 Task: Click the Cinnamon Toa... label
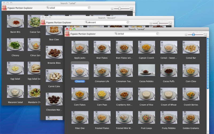[124, 81]
